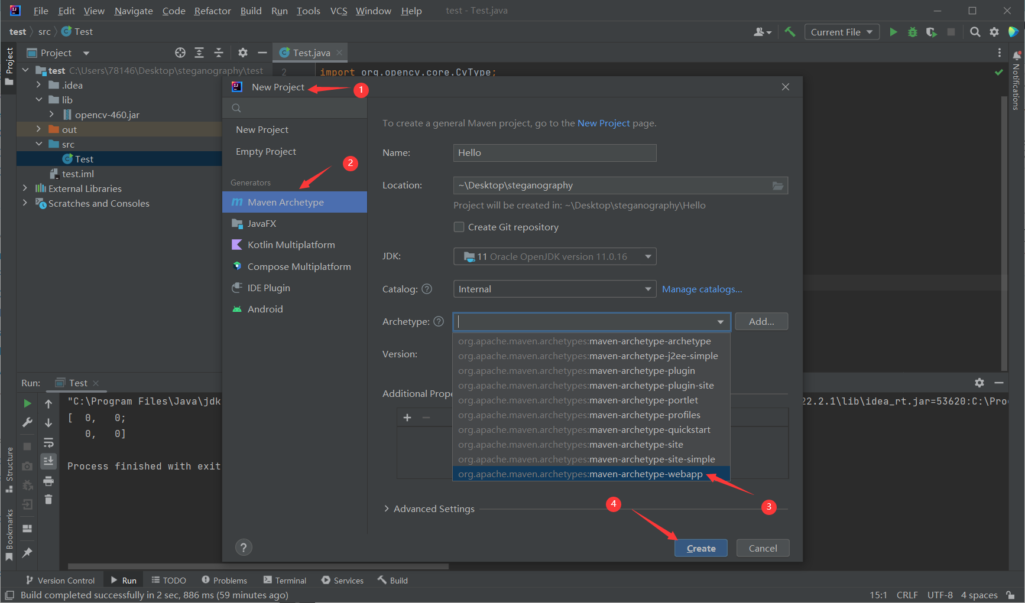The width and height of the screenshot is (1025, 603).
Task: Follow the New Project page link
Action: (x=604, y=123)
